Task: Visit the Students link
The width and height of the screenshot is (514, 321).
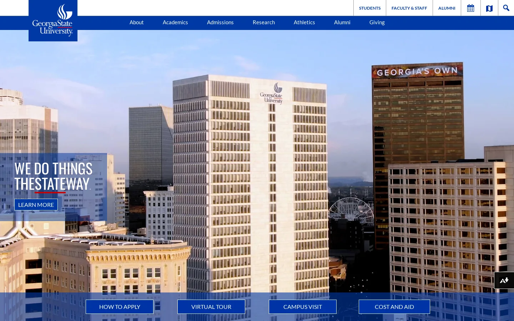Action: [370, 8]
